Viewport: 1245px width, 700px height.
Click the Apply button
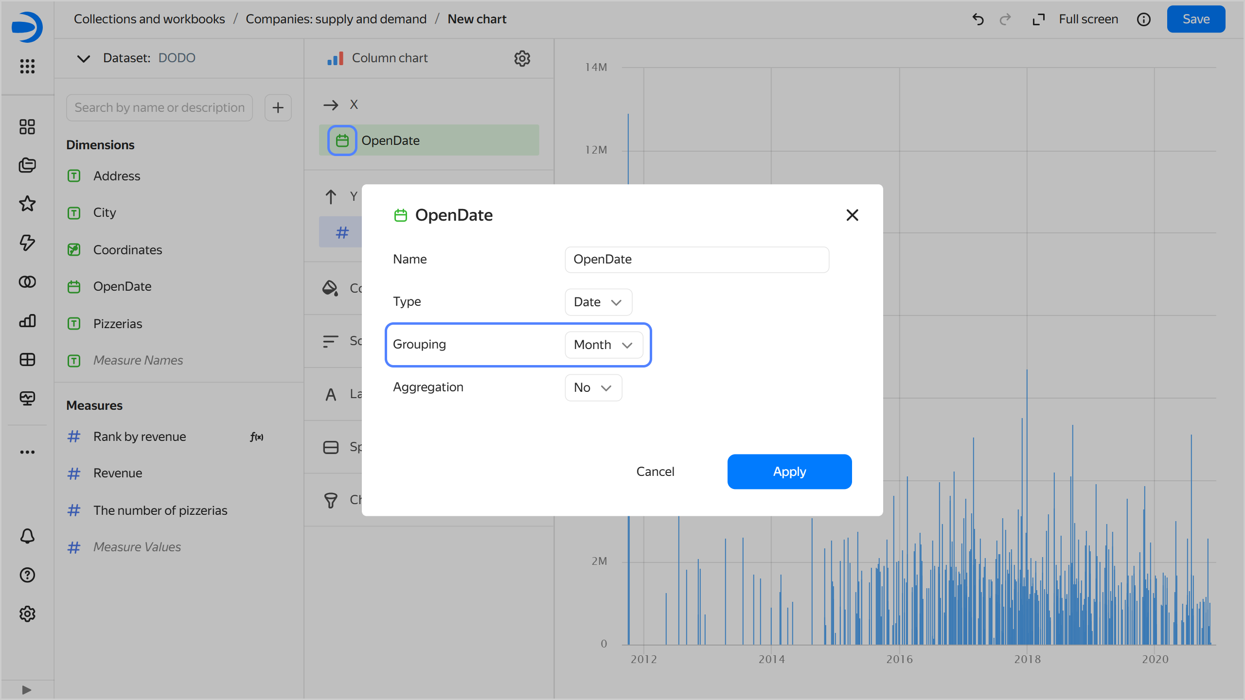789,472
